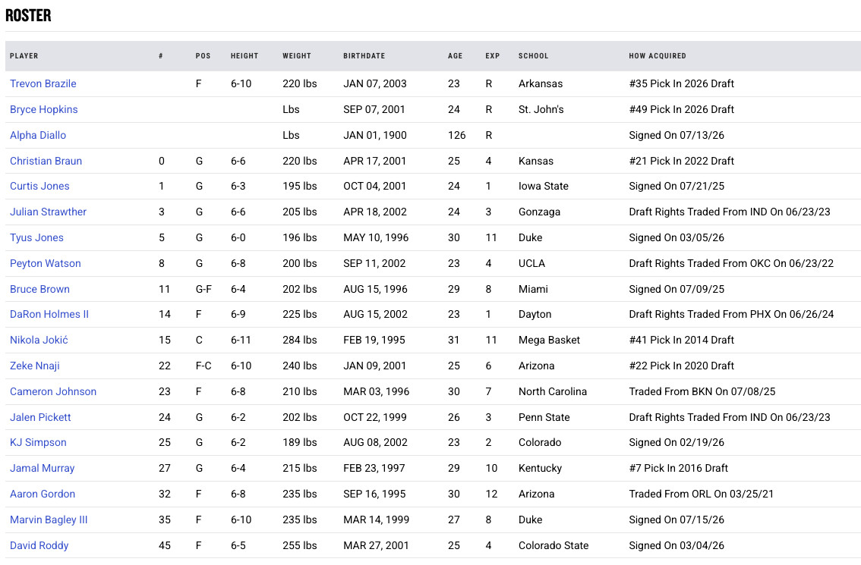Click the David Roddy link
The image size is (861, 565).
click(39, 546)
